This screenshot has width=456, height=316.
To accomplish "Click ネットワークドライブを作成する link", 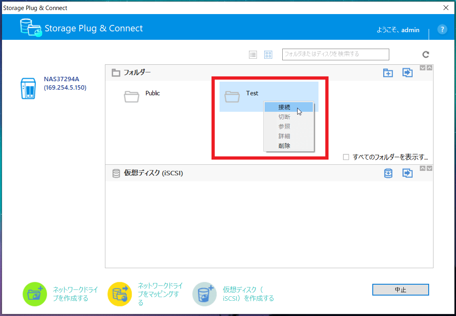I will (75, 294).
